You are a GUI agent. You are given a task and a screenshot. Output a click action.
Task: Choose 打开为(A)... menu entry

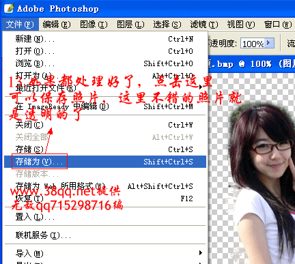tap(105, 76)
